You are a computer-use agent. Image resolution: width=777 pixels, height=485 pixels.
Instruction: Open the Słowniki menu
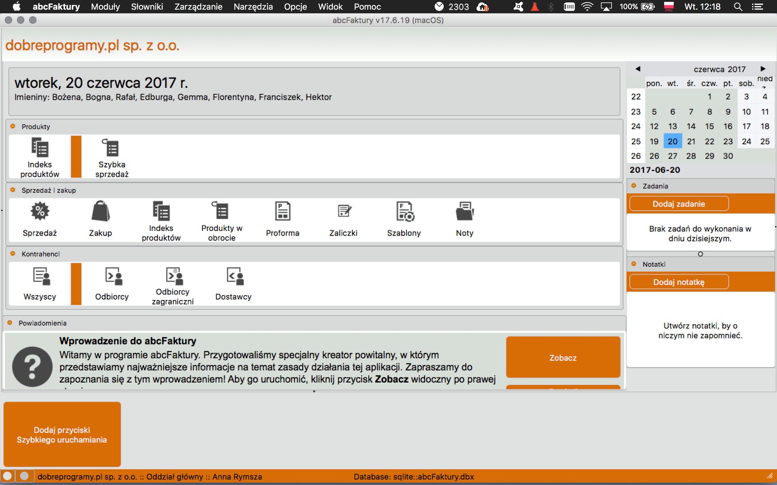(147, 7)
